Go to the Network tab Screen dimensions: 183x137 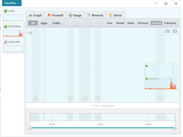point(95,15)
